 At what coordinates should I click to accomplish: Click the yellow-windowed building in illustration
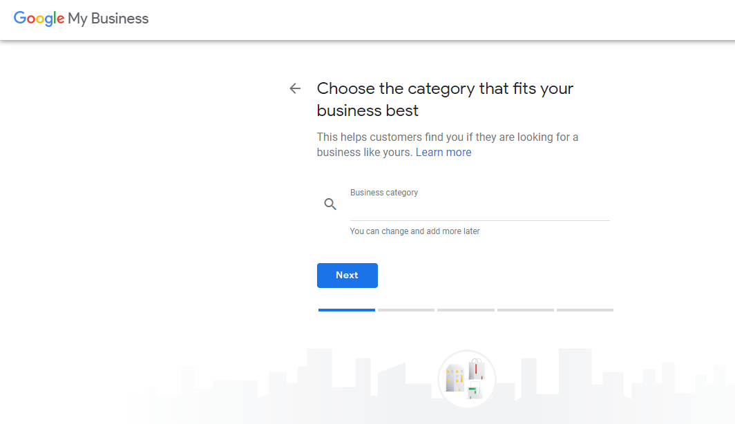coord(455,378)
